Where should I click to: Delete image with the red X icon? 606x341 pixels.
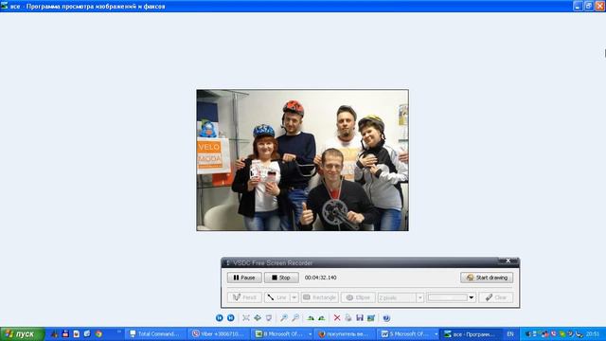click(337, 318)
